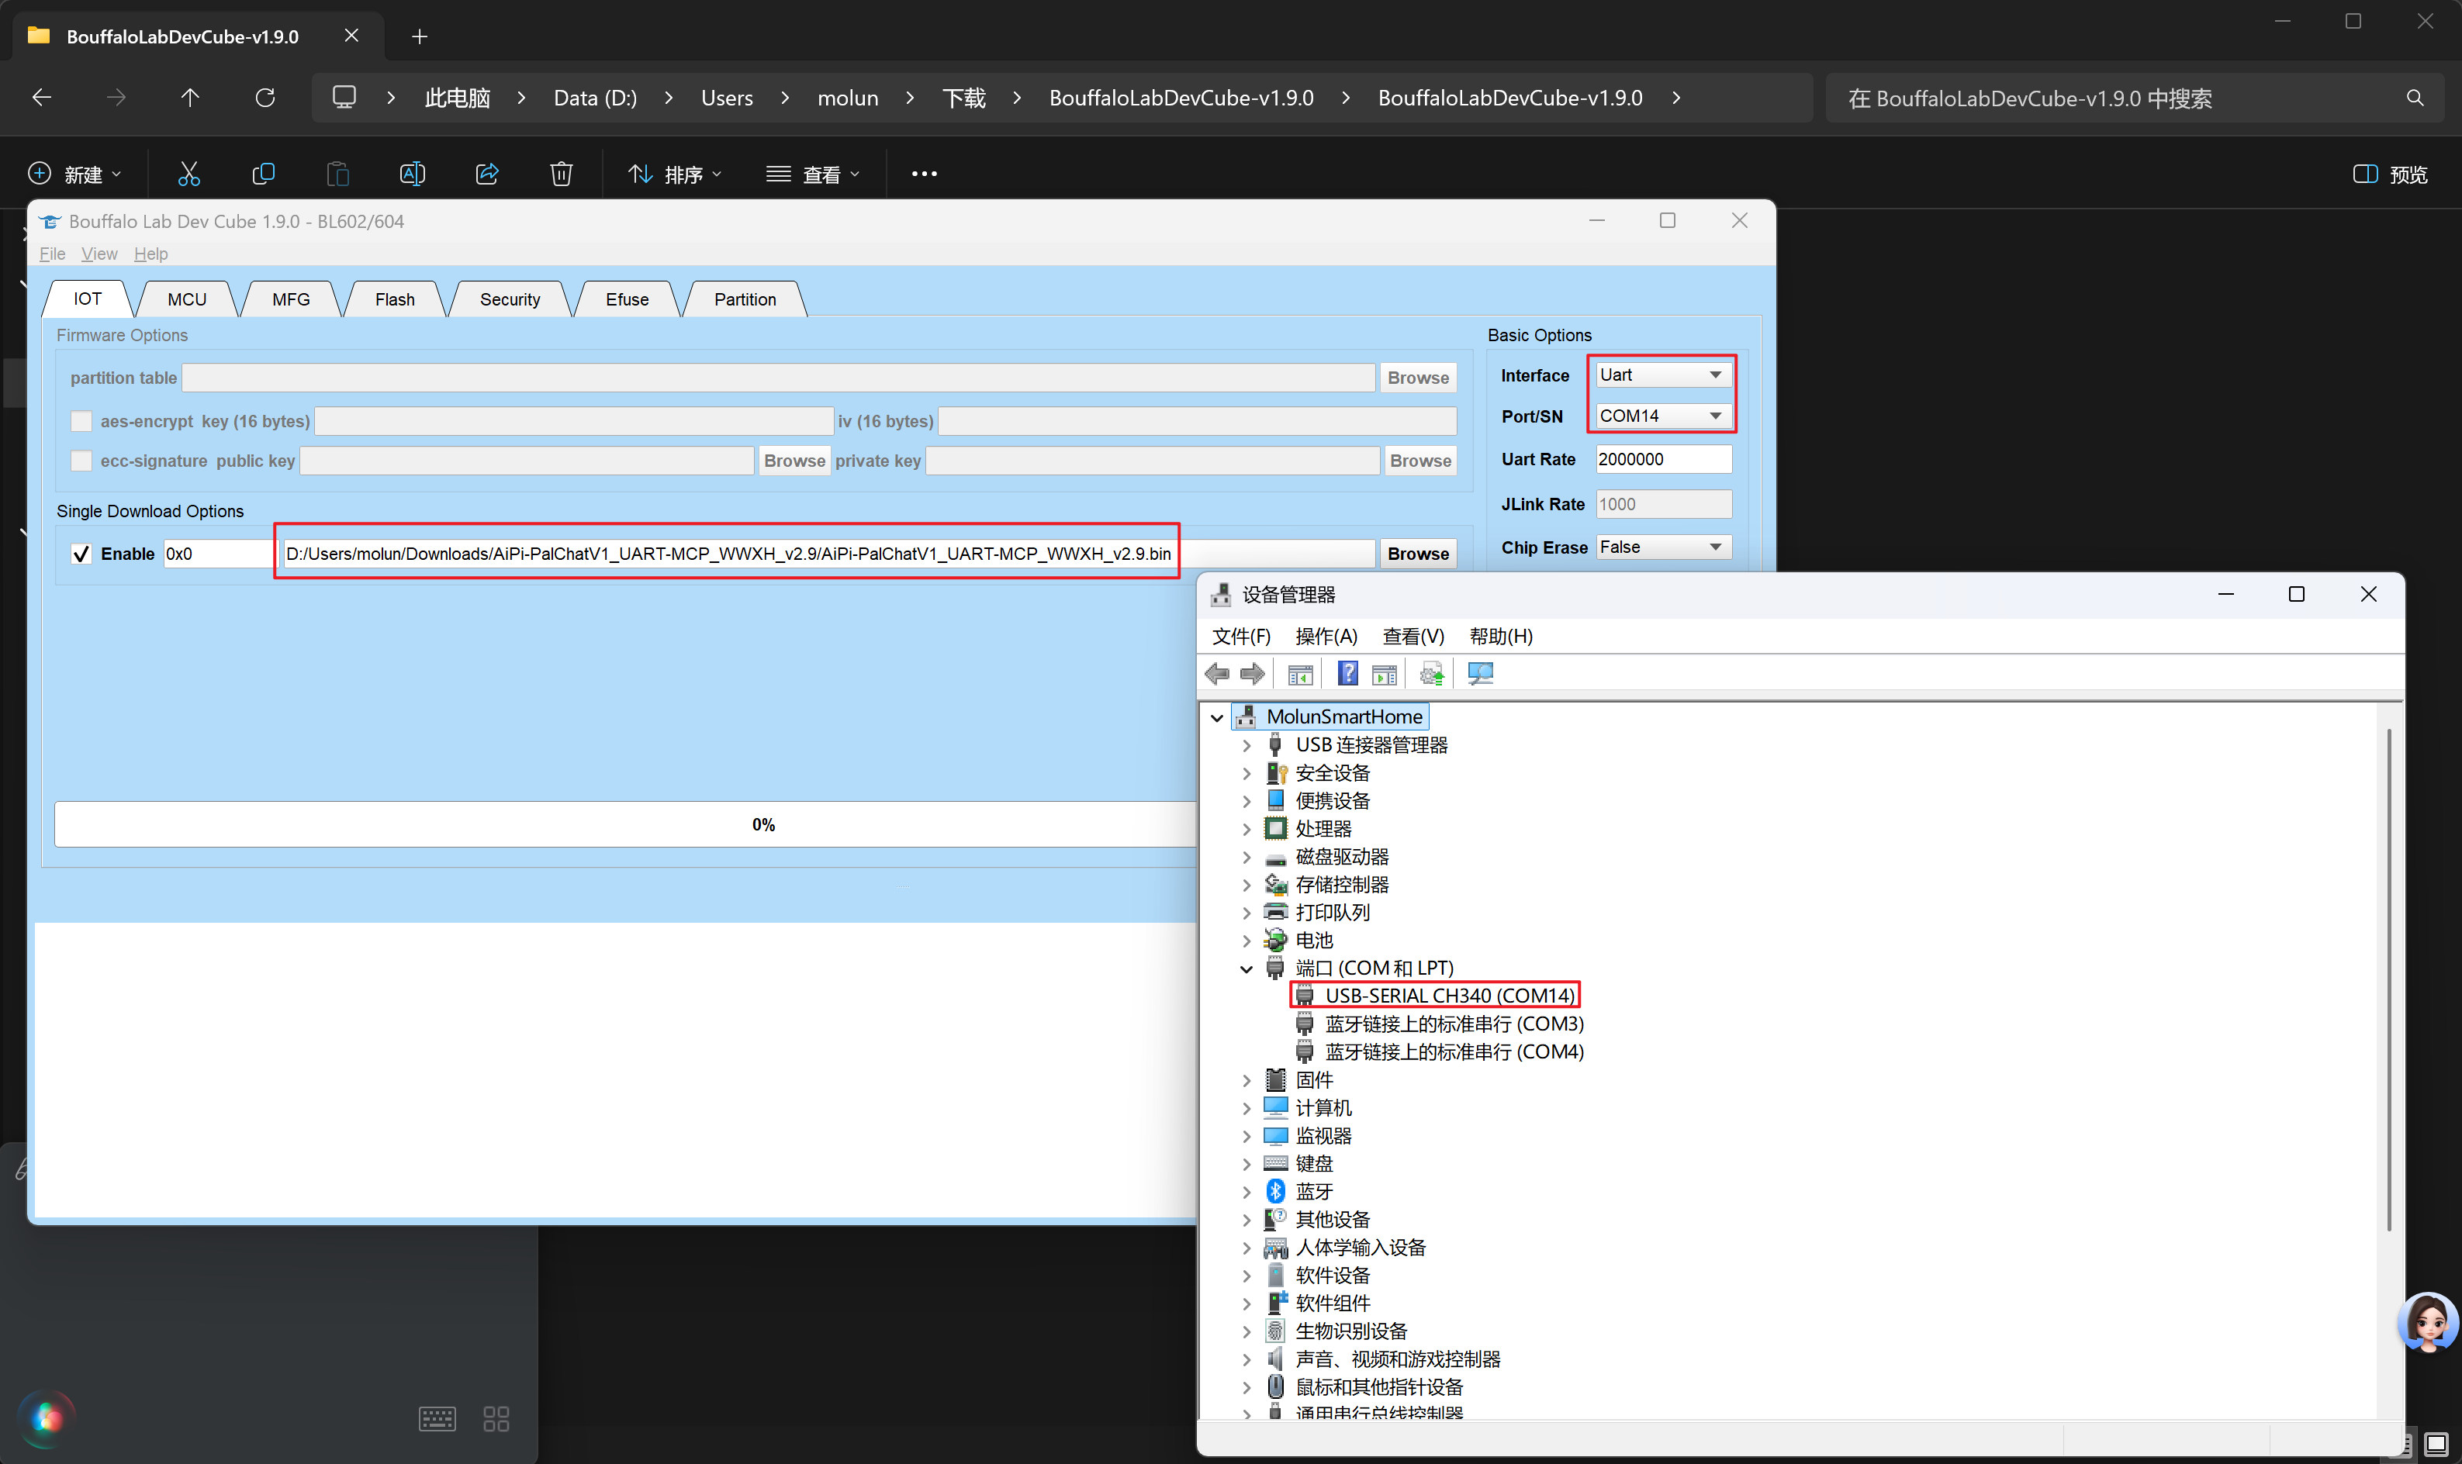Go up one folder level in Explorer
The height and width of the screenshot is (1464, 2462).
coord(191,98)
